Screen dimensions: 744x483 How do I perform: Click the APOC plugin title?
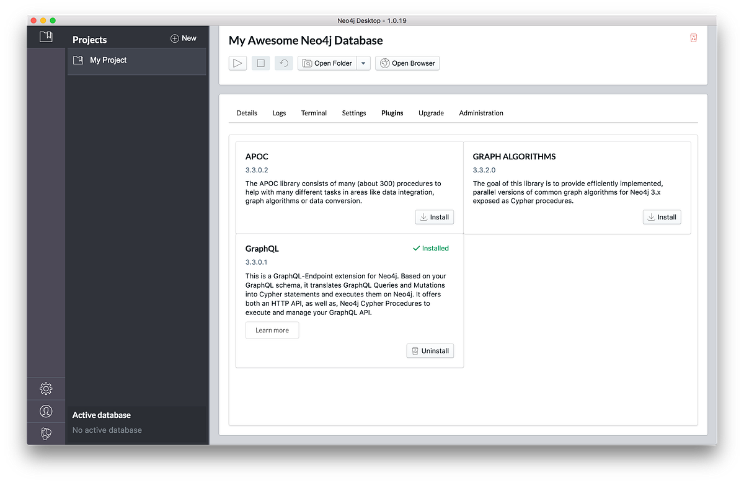point(257,156)
